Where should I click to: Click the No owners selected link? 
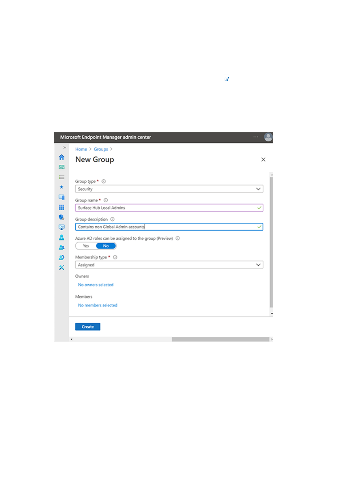click(96, 285)
